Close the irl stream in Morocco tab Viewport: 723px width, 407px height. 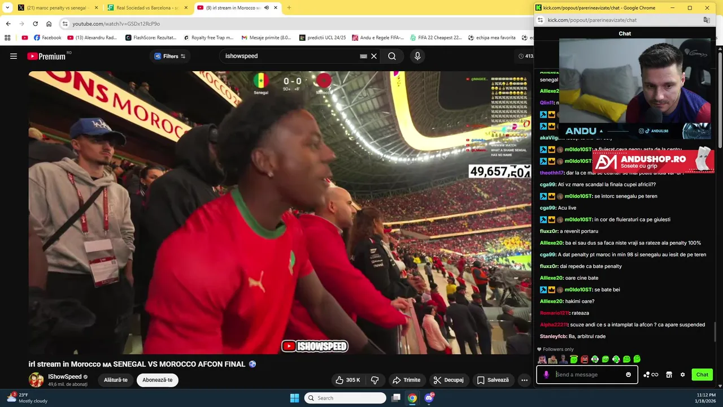(x=276, y=8)
